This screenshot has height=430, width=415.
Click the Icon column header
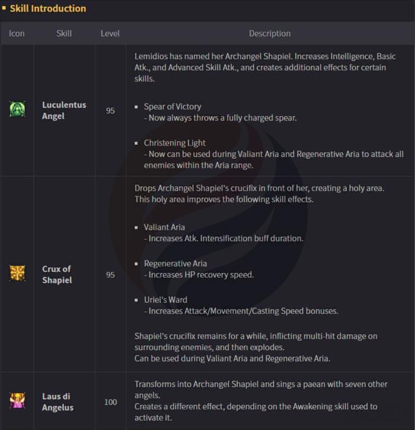tap(17, 33)
